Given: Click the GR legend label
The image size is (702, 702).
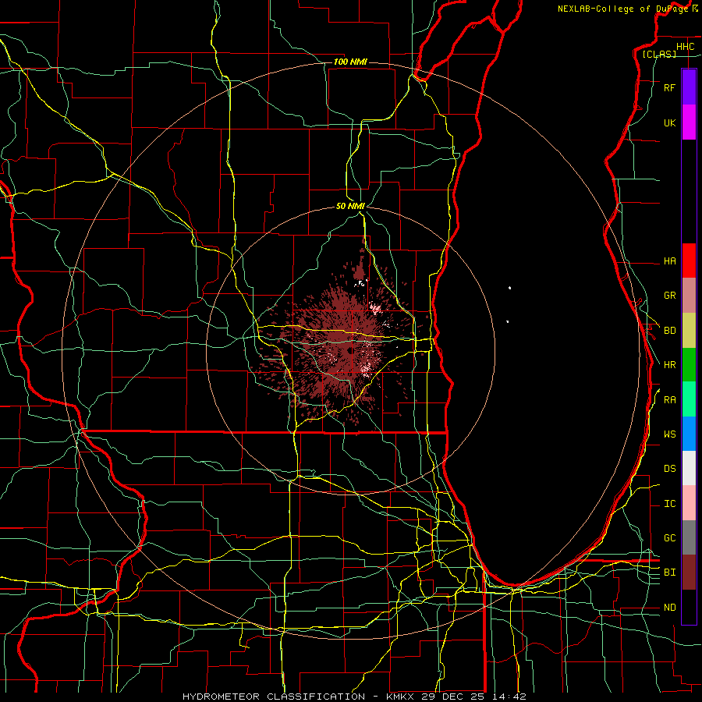Looking at the screenshot, I should [670, 296].
